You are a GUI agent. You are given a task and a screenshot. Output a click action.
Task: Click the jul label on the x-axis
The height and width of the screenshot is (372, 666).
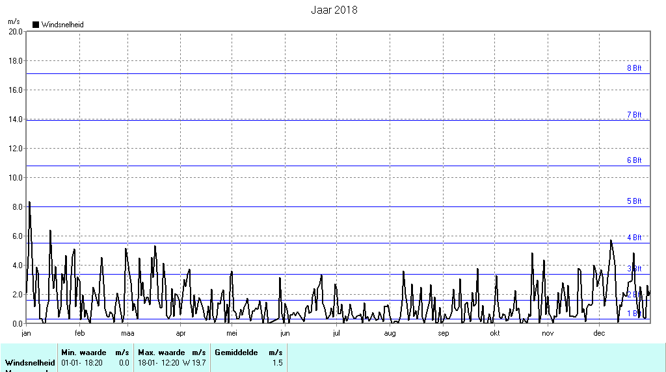(336, 333)
